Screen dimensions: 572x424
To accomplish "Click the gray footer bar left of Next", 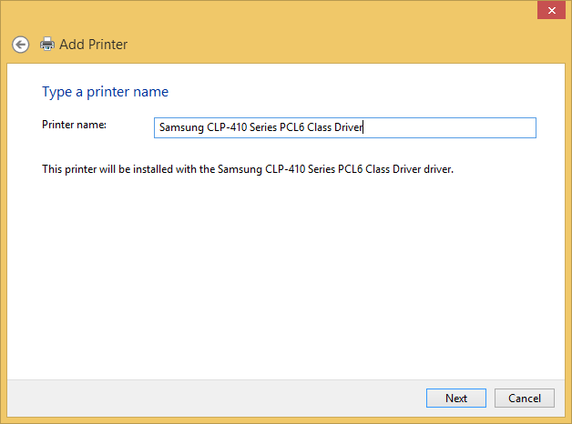I will 215,399.
